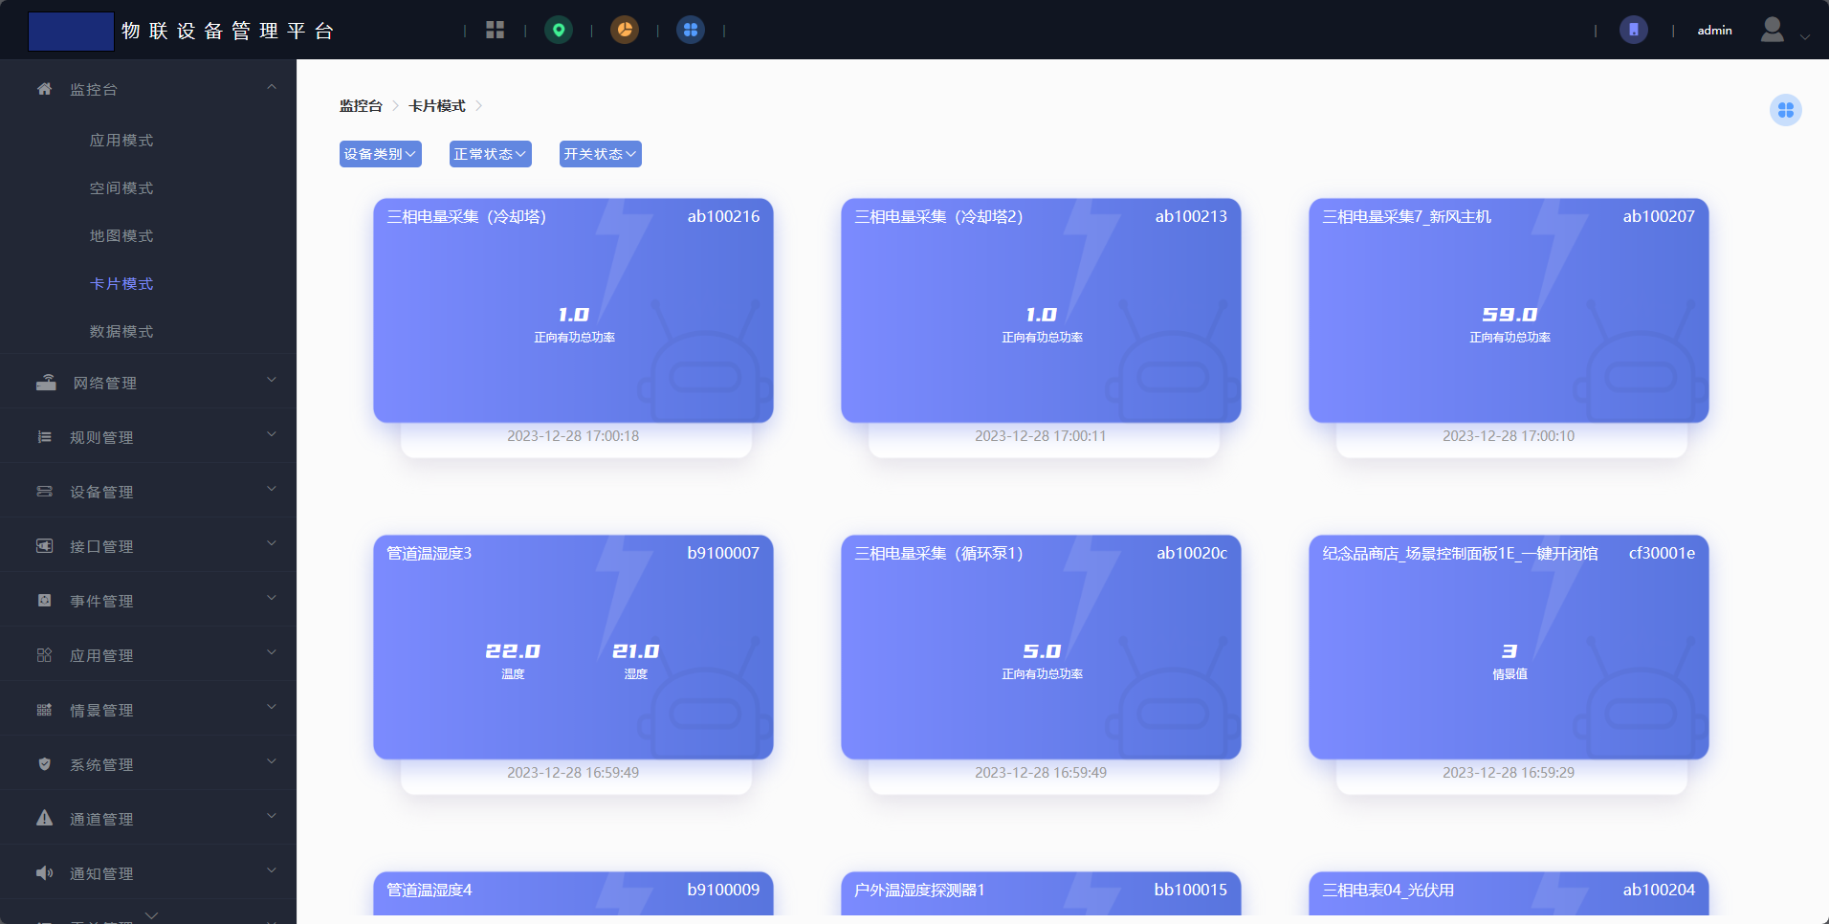Click the orange pie chart icon
Screen dimensions: 1829x924
pyautogui.click(x=625, y=31)
